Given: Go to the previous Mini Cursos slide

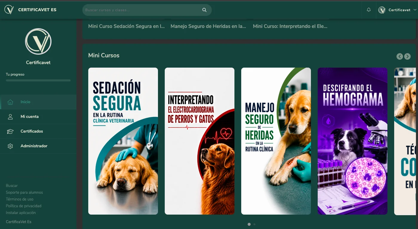Looking at the screenshot, I should 400,56.
